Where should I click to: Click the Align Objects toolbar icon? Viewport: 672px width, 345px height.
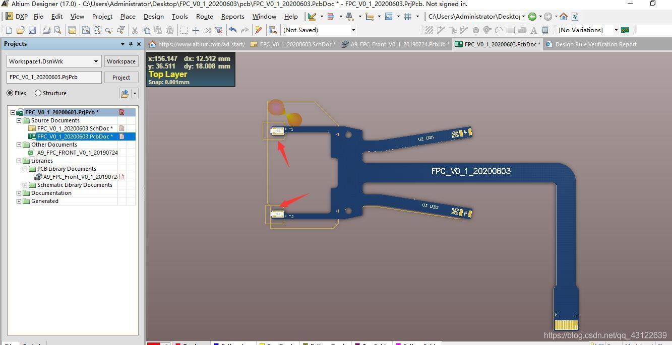click(x=331, y=17)
